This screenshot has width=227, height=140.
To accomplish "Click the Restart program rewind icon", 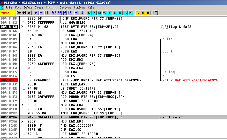I will pyautogui.click(x=24, y=13).
